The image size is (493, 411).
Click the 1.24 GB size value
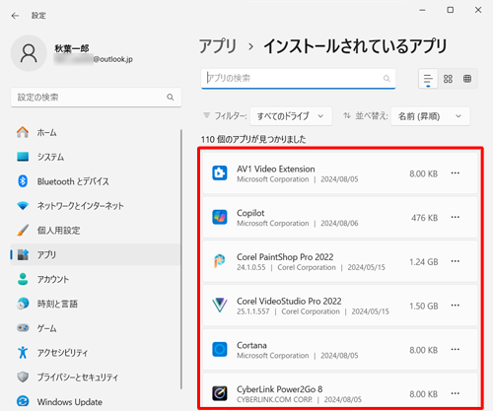click(424, 262)
